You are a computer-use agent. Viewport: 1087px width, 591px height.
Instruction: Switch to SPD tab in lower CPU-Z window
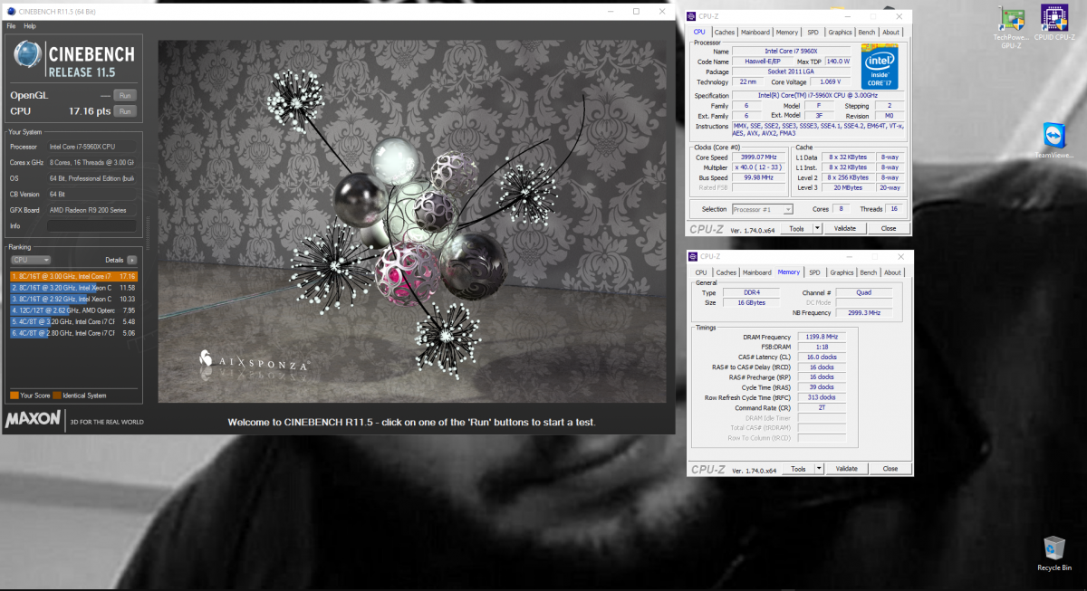pos(814,272)
